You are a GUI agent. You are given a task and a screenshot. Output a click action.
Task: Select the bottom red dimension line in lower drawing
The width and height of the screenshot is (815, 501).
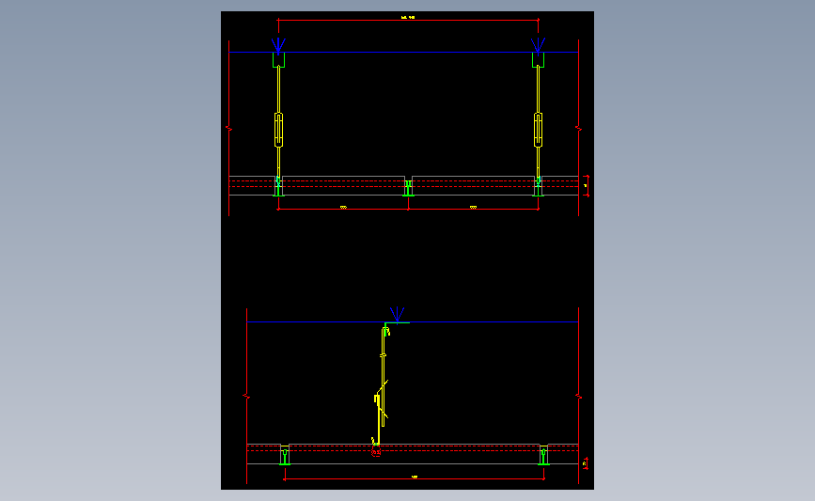click(415, 478)
